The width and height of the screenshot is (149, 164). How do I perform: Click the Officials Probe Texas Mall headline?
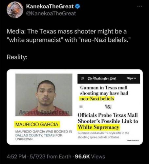[108, 121]
